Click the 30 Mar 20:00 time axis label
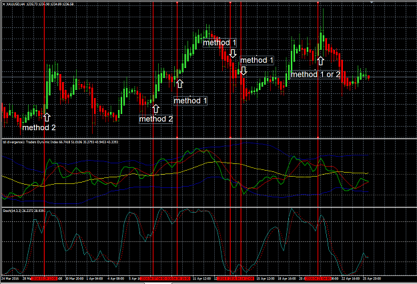This screenshot has width=417, height=284. tap(74, 279)
